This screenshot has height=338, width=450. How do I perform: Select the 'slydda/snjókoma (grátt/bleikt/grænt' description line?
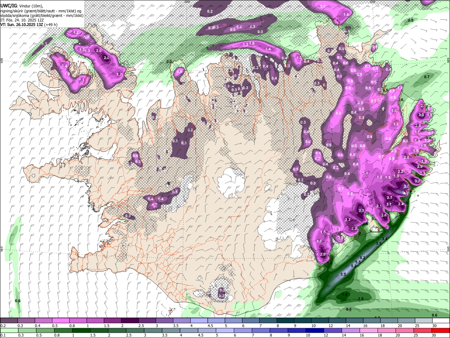click(x=42, y=15)
